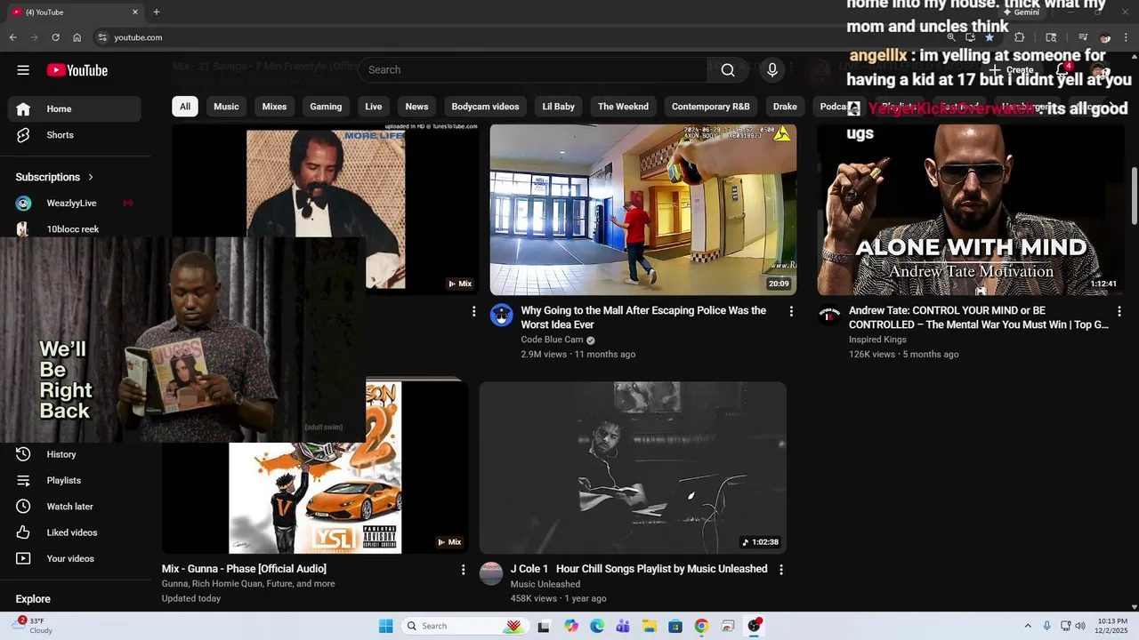Open the Shorts icon in sidebar

pyautogui.click(x=23, y=135)
